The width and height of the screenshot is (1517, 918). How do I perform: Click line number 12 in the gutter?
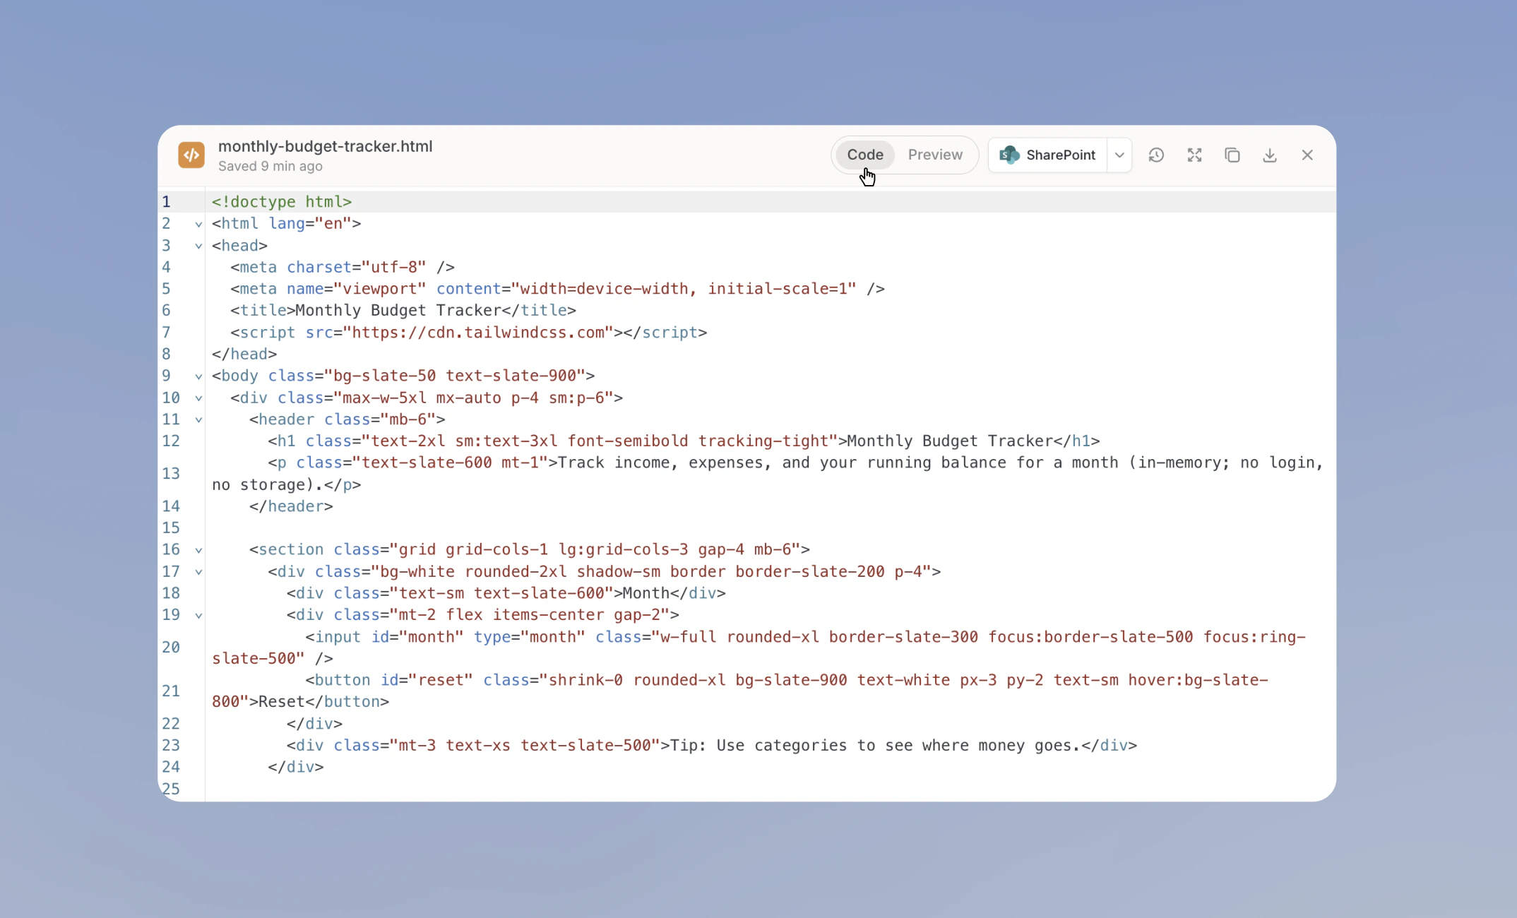(x=171, y=441)
